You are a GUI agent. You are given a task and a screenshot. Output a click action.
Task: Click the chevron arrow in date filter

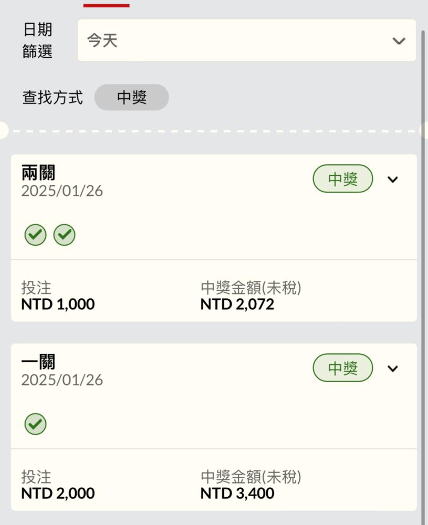(x=399, y=41)
